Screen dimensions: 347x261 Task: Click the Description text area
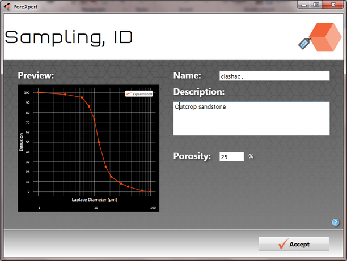point(251,118)
